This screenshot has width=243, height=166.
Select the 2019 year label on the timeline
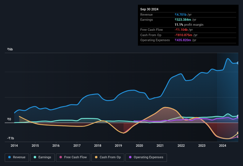point(118,146)
